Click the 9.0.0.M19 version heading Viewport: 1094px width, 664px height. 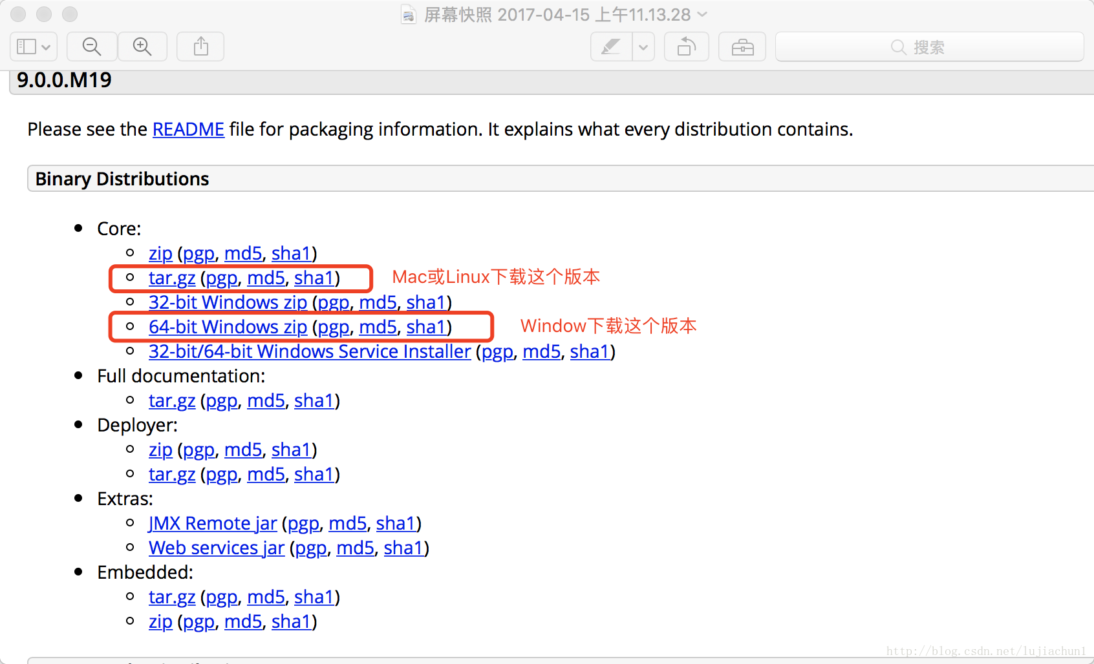click(64, 80)
